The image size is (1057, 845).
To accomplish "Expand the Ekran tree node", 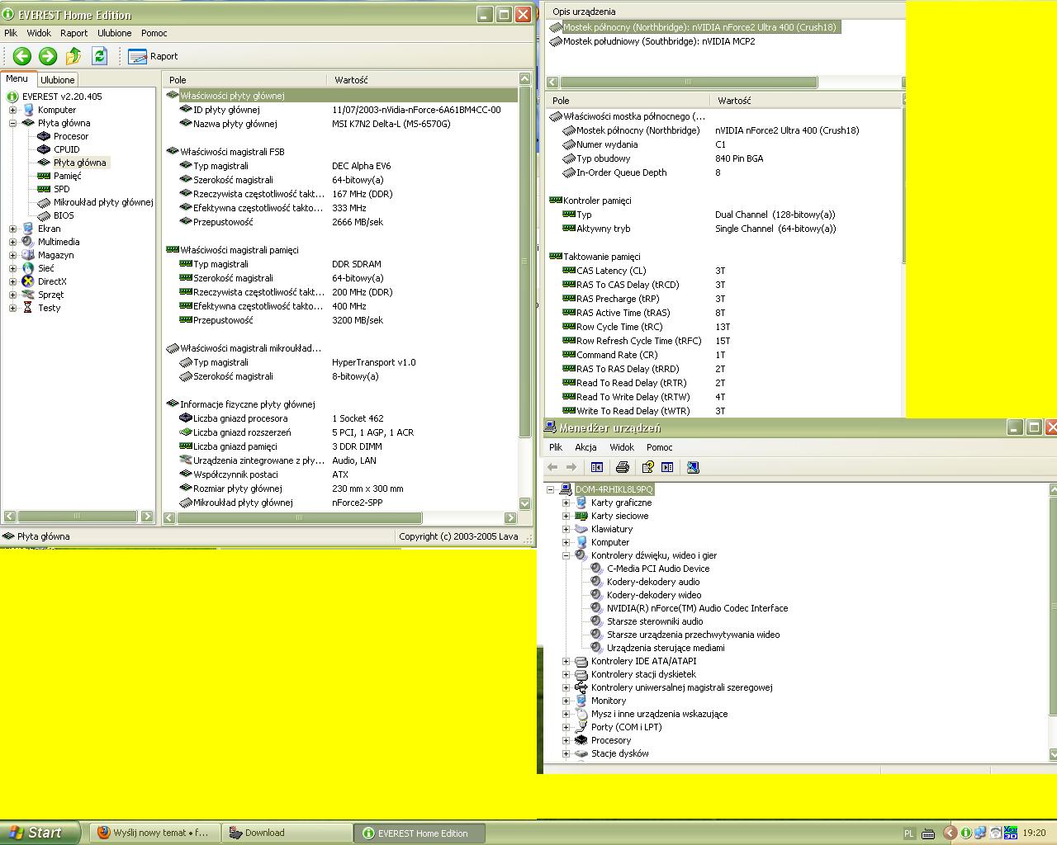I will pyautogui.click(x=12, y=229).
